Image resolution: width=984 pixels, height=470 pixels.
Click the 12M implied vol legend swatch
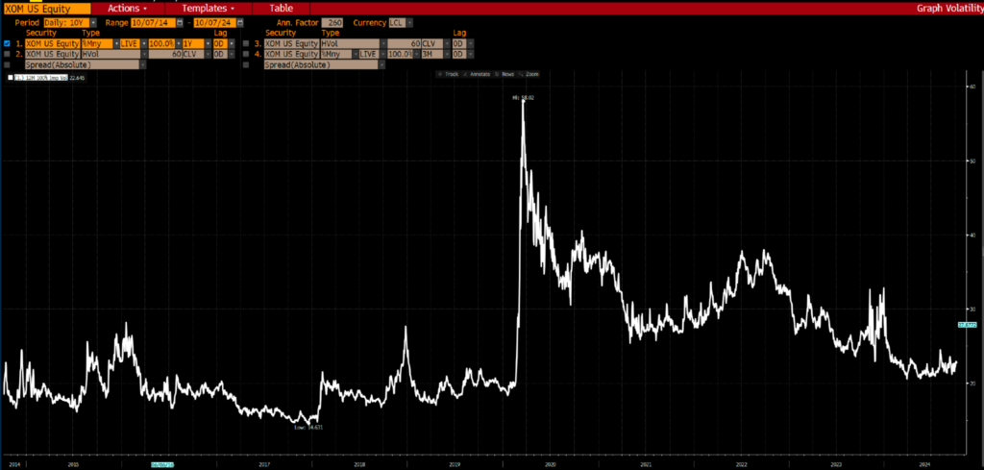tap(11, 77)
